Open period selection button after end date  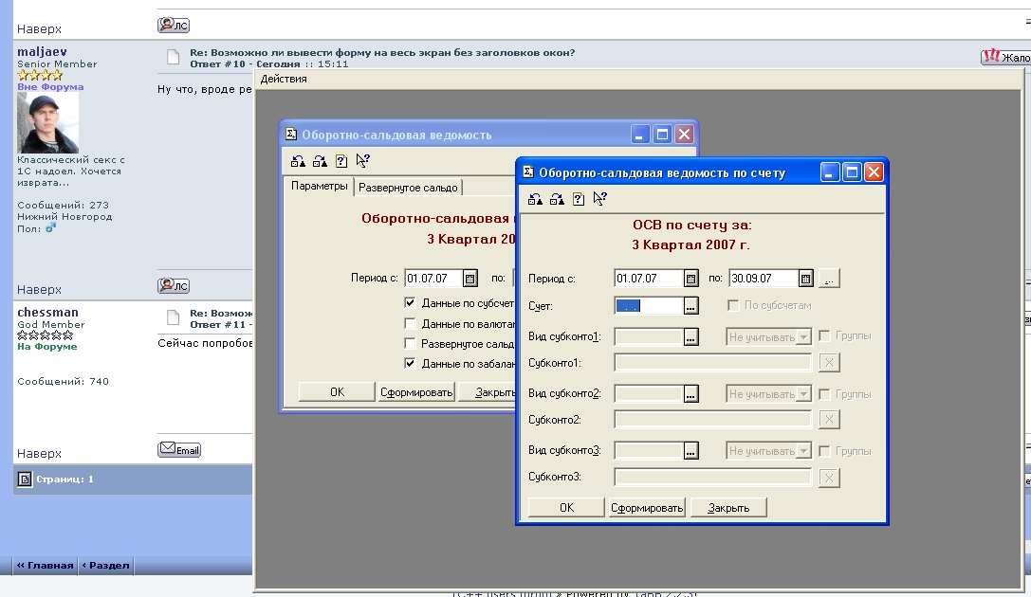(829, 279)
